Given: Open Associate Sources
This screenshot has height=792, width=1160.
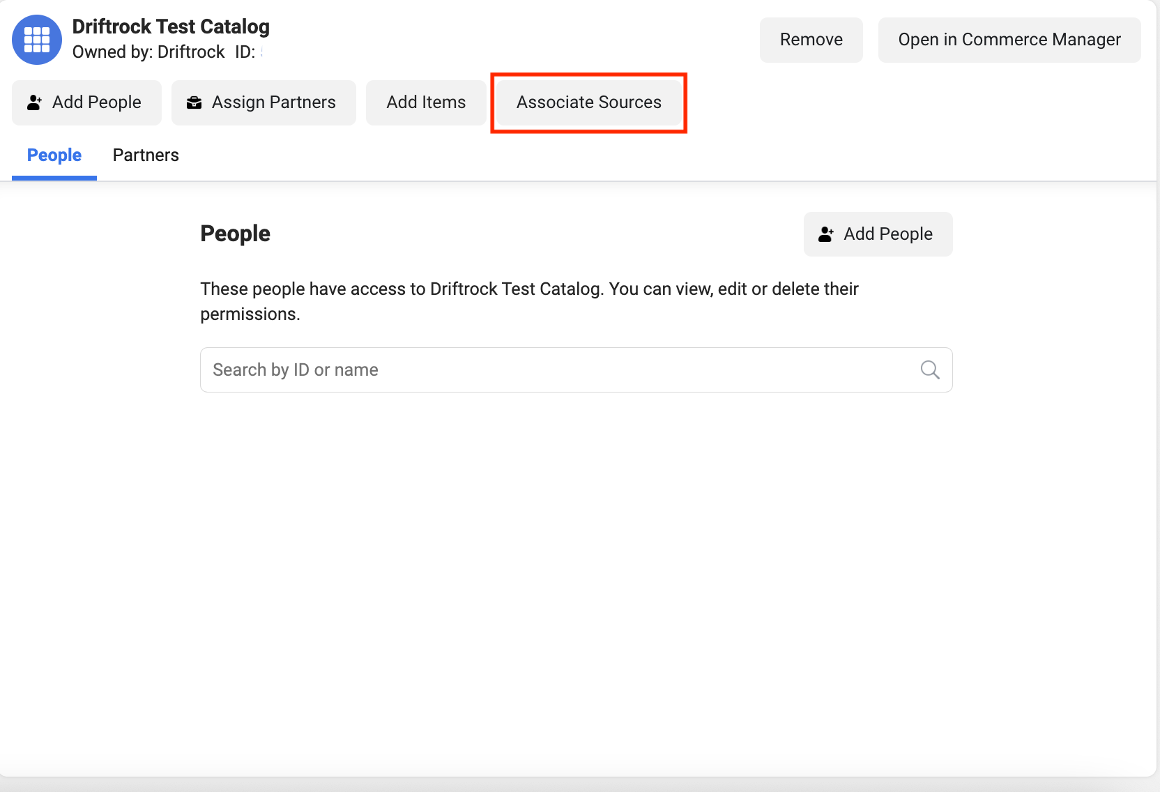Looking at the screenshot, I should tap(589, 102).
